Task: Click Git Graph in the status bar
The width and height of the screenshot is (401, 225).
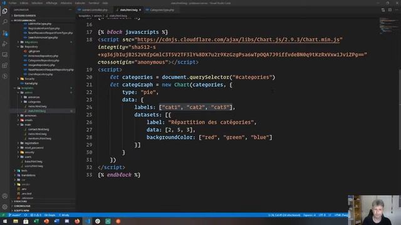Action: click(50, 215)
